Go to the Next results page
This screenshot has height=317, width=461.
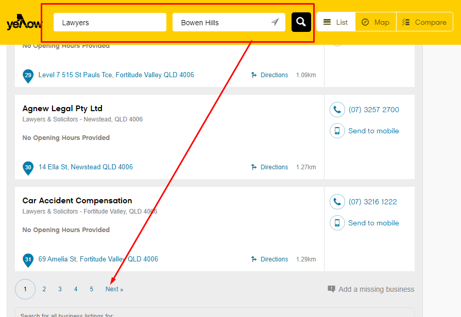point(114,289)
